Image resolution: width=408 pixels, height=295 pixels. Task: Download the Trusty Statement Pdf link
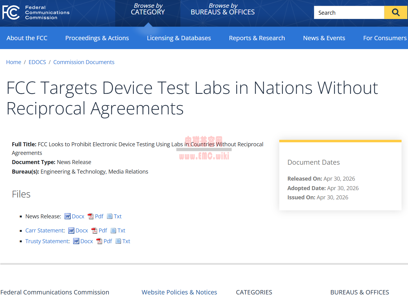[108, 241]
